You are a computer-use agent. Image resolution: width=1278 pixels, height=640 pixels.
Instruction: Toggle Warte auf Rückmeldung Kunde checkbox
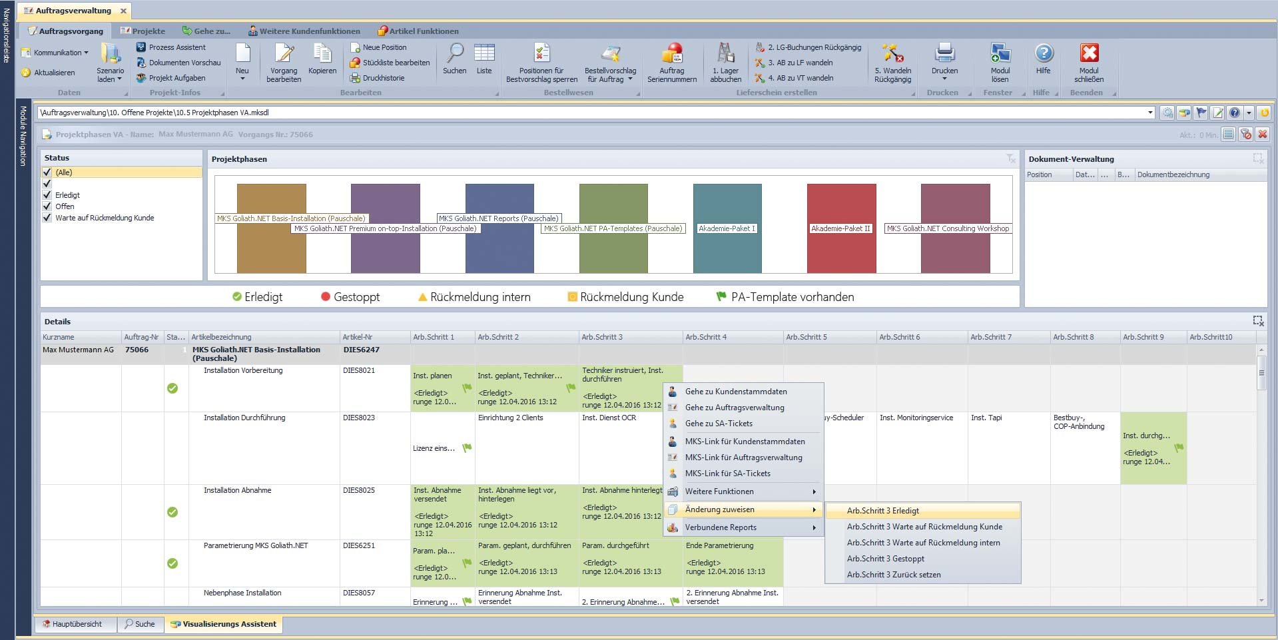(47, 218)
